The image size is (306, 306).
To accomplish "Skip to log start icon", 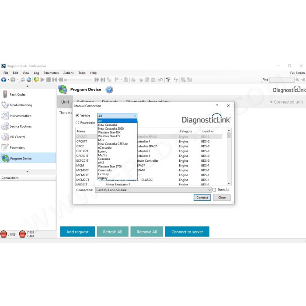I will (55, 80).
